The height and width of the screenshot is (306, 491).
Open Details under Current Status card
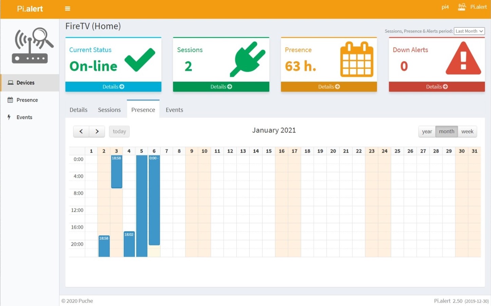pyautogui.click(x=113, y=87)
